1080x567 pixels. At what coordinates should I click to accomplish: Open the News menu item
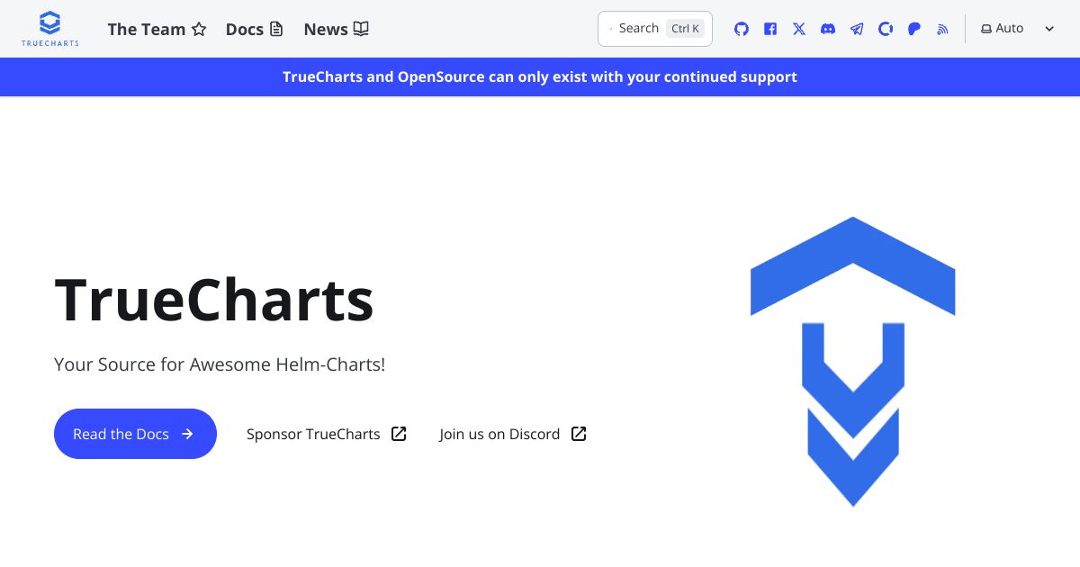click(x=337, y=29)
